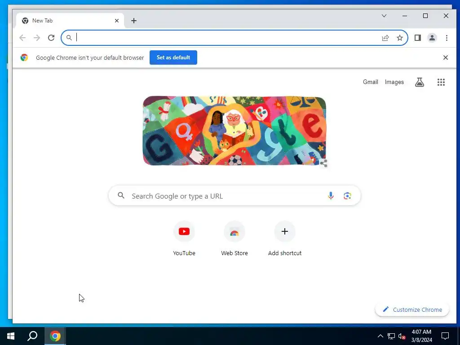
Task: Search by image with Google Lens icon
Action: tap(347, 196)
